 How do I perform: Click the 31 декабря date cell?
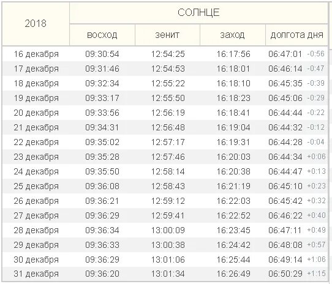36,274
